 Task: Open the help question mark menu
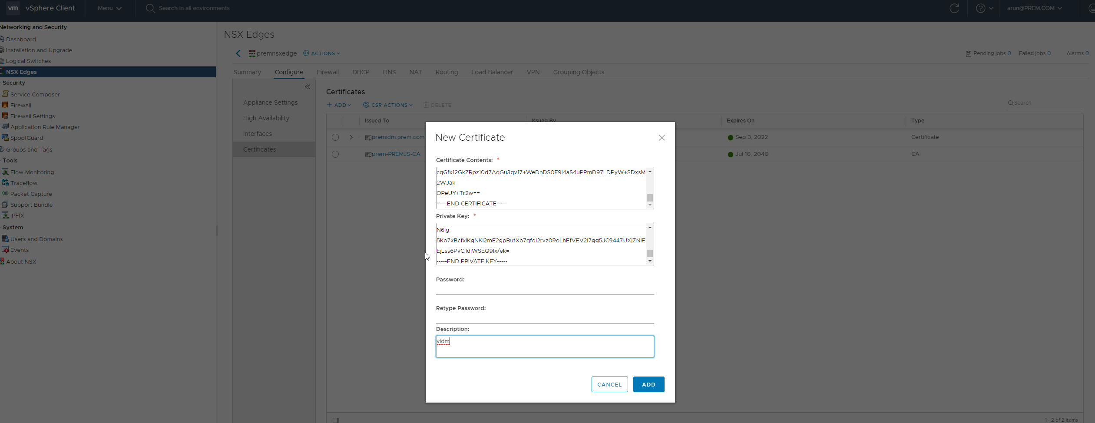tap(985, 8)
